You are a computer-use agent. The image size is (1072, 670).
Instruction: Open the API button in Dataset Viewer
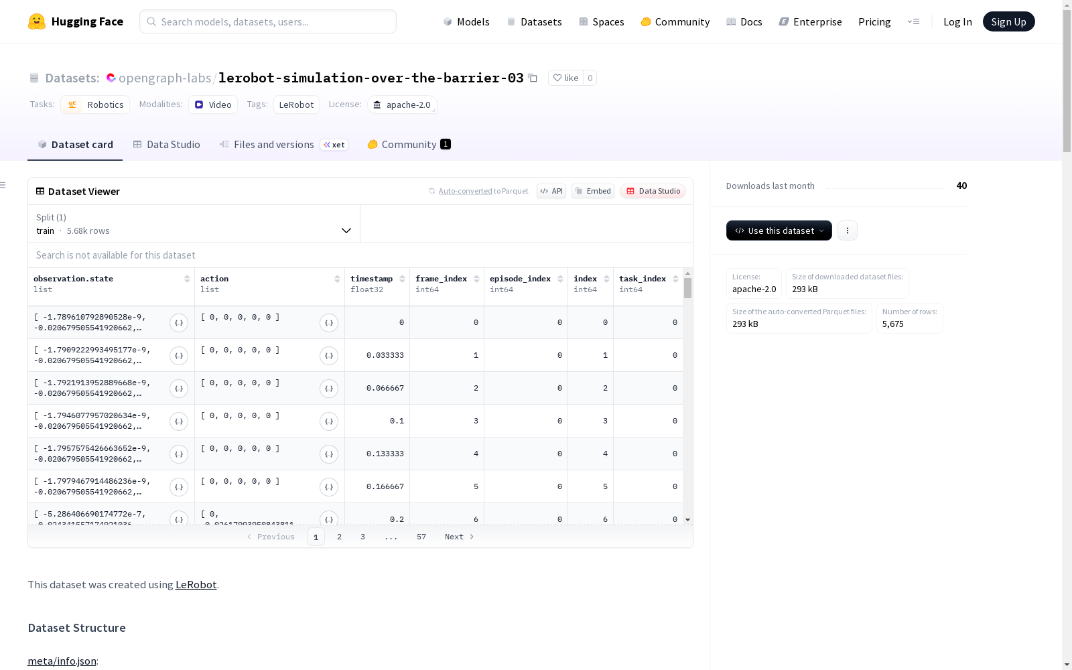[x=551, y=191]
